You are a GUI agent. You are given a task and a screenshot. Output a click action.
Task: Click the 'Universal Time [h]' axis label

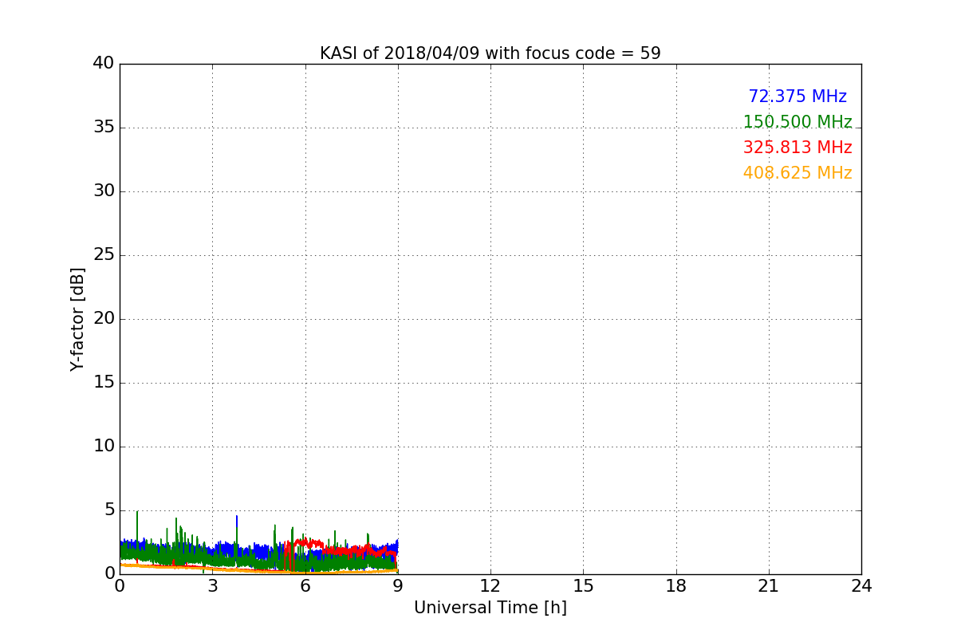tap(490, 608)
